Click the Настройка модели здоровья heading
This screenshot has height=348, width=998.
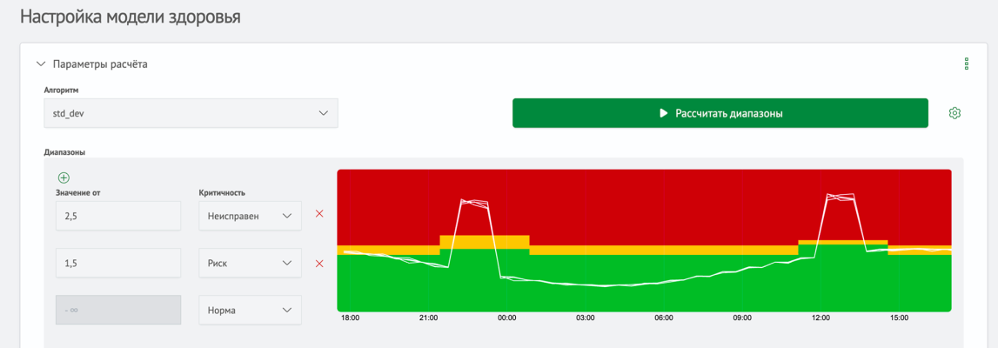point(131,16)
